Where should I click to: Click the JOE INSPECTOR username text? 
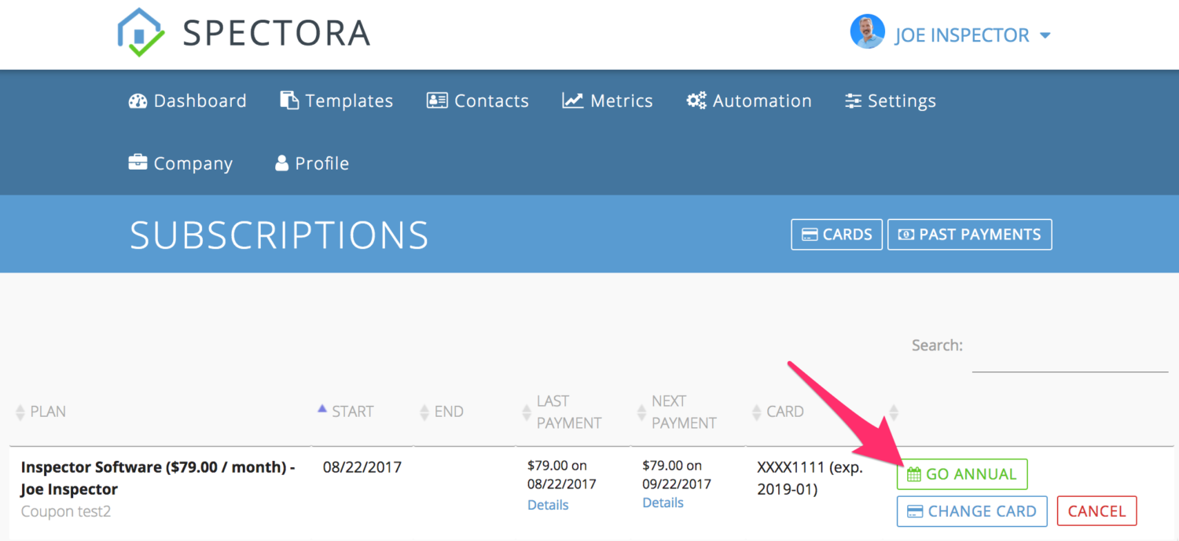(962, 35)
